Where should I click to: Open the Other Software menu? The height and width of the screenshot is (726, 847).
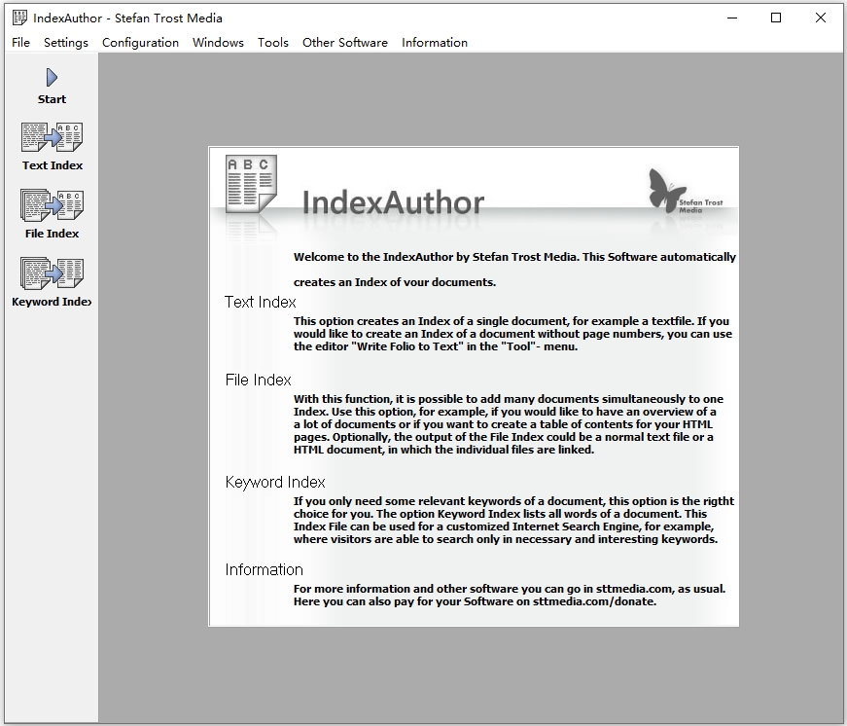coord(344,42)
